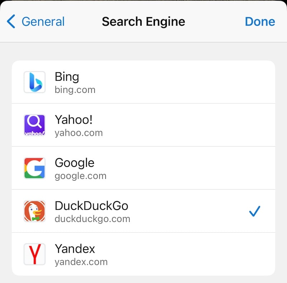Select Yandex as the search engine
The width and height of the screenshot is (287, 283).
click(143, 254)
